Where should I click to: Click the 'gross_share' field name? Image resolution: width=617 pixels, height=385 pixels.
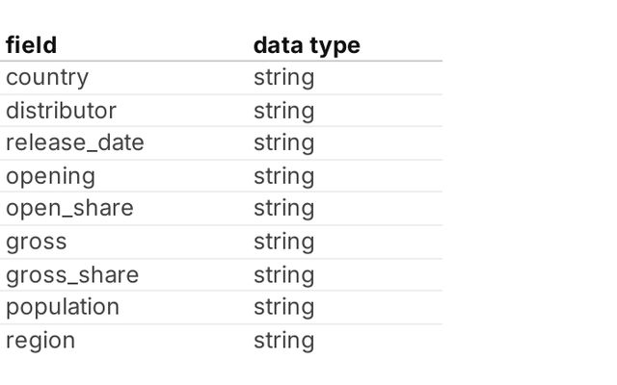click(x=72, y=275)
